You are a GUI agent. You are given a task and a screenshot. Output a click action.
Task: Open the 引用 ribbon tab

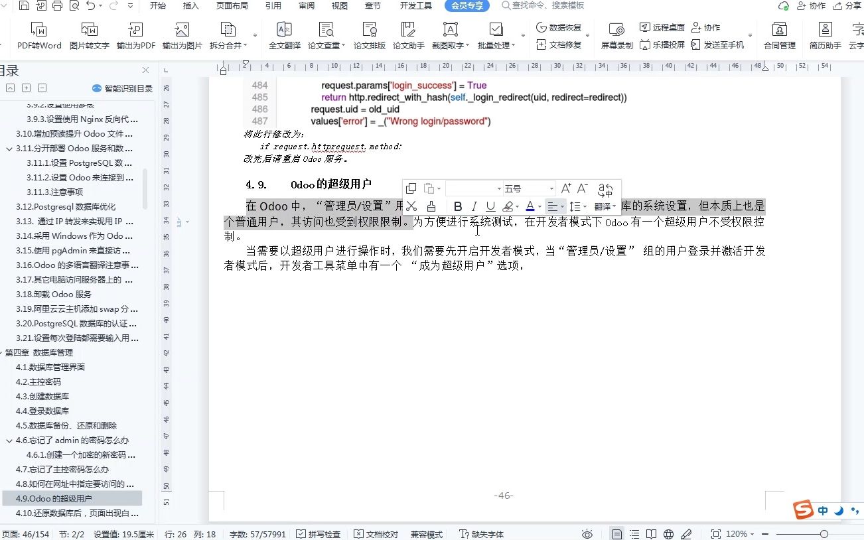click(273, 6)
